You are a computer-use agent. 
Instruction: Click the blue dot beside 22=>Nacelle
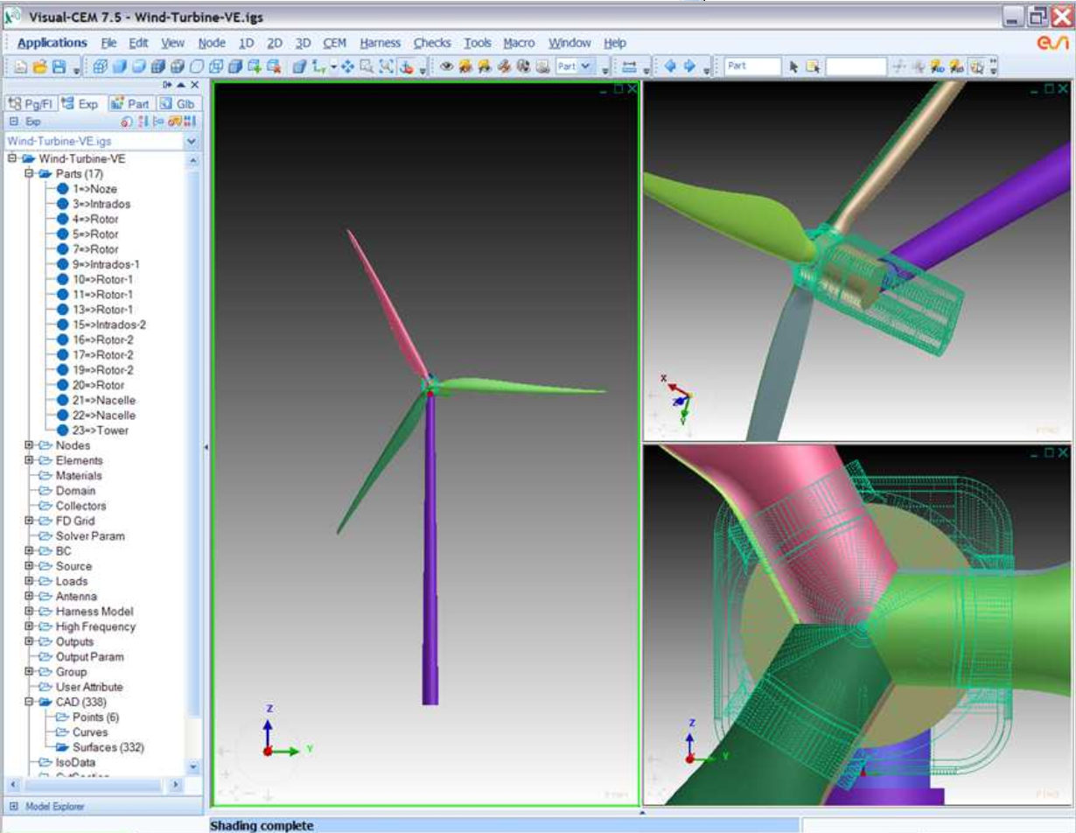click(62, 416)
